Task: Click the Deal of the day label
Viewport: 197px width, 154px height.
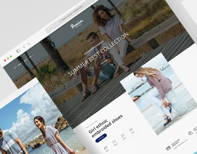Action: (92, 124)
